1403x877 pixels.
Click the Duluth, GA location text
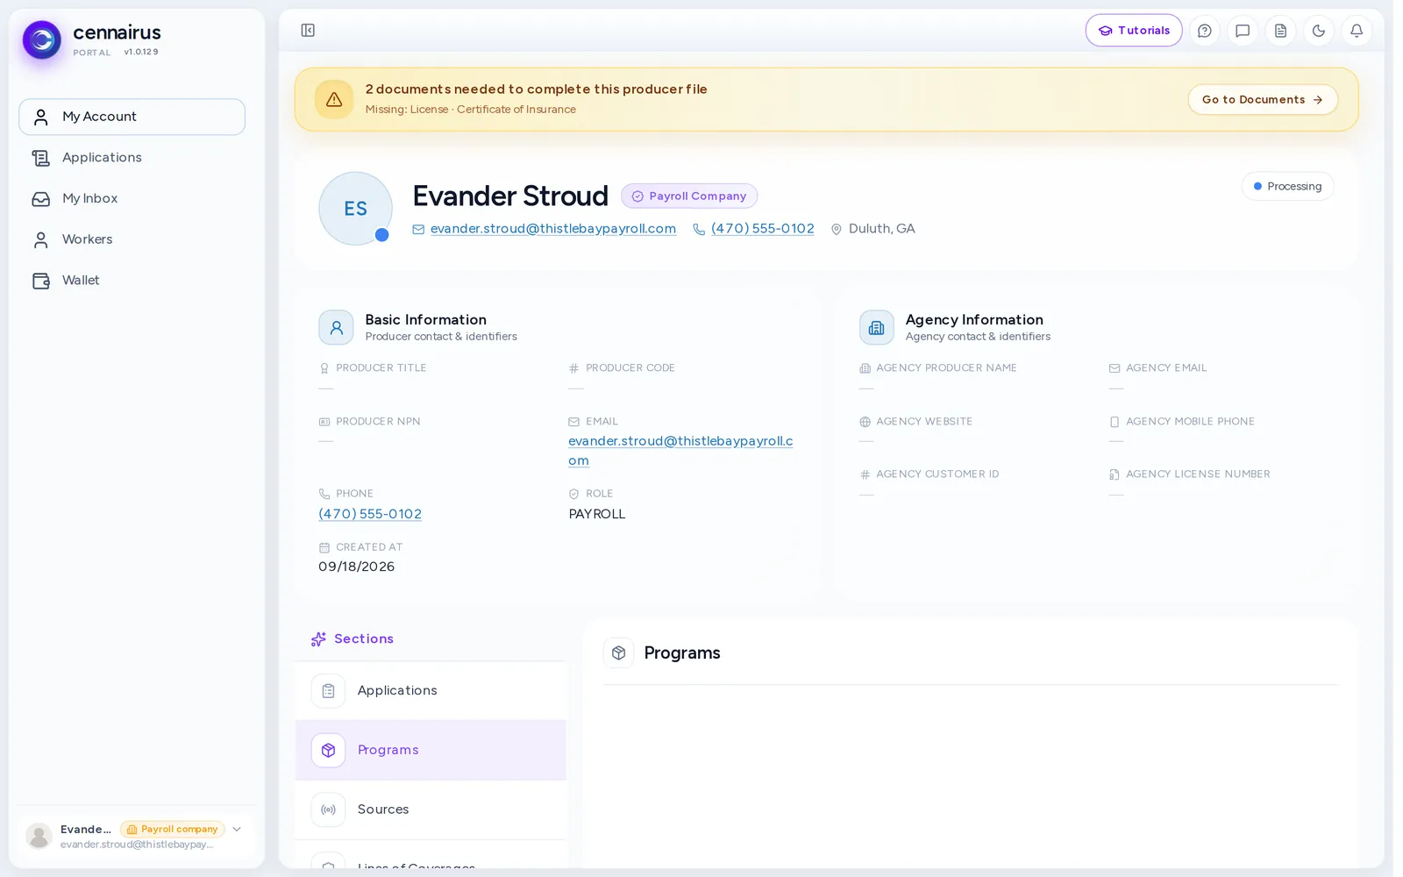coord(881,229)
